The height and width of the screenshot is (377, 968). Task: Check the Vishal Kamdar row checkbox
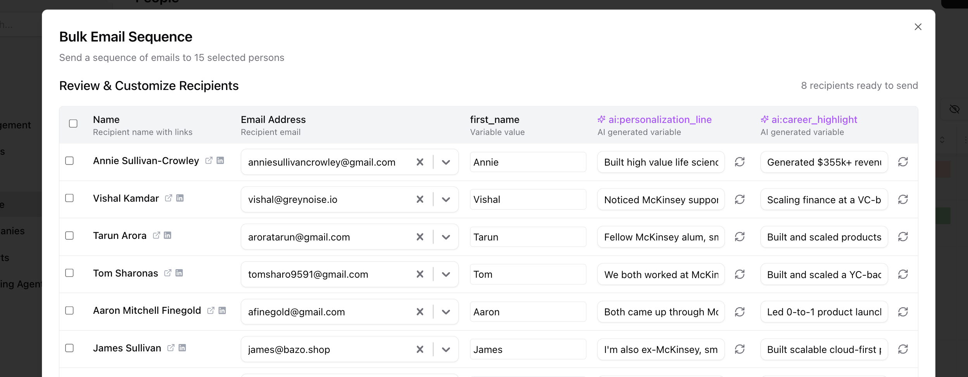click(69, 198)
